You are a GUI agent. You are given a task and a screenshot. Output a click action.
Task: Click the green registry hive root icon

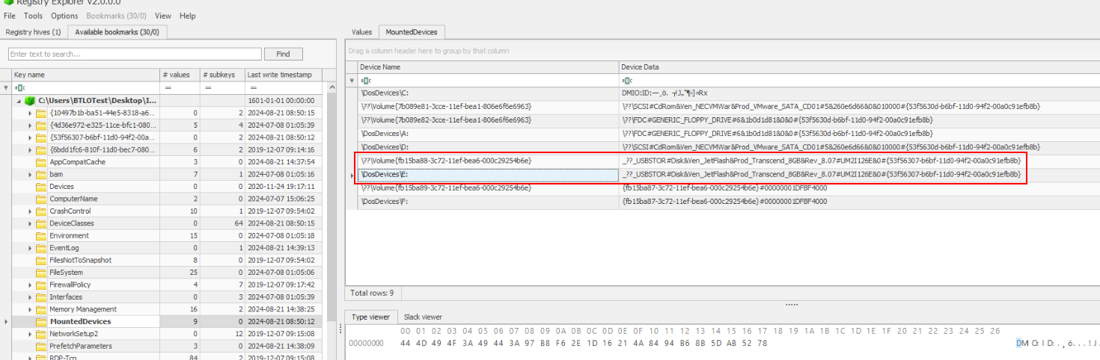pos(30,100)
